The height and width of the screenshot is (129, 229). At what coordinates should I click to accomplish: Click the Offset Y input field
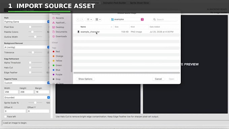[x=38, y=111]
